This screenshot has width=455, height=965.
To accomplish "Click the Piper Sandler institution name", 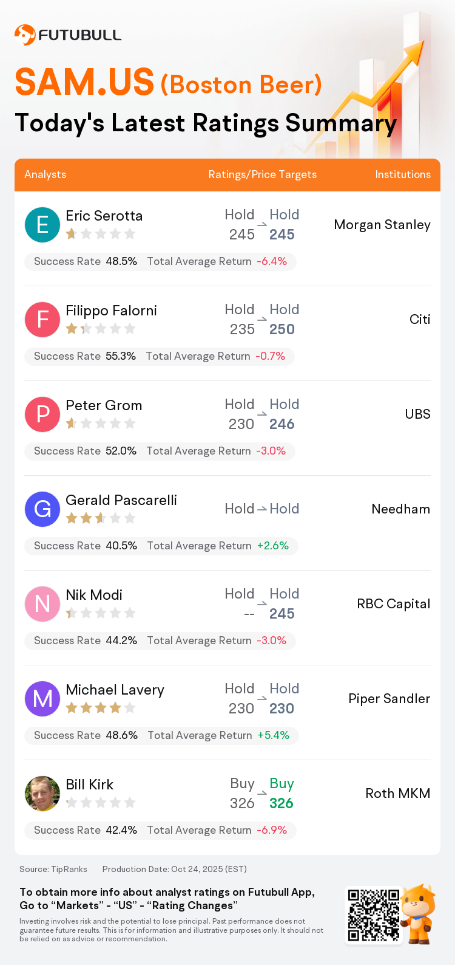I will coord(389,699).
